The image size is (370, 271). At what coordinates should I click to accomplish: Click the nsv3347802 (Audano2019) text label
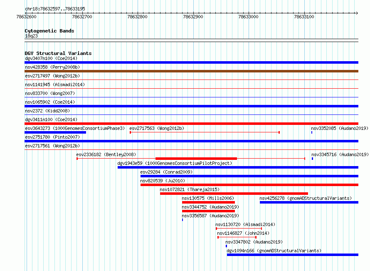pos(254,242)
